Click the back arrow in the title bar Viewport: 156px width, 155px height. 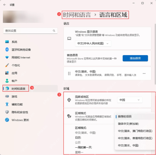(x=4, y=5)
